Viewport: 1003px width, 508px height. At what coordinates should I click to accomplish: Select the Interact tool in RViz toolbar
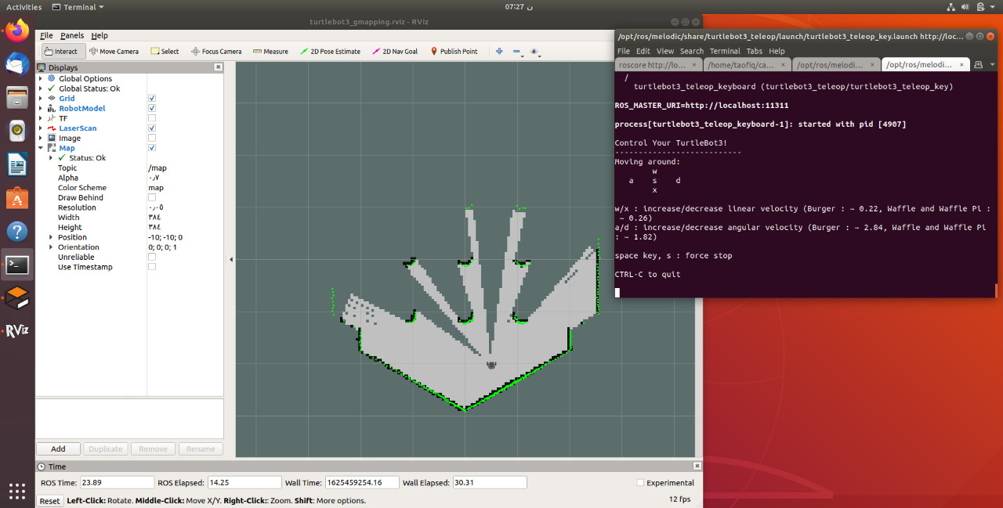pos(61,52)
